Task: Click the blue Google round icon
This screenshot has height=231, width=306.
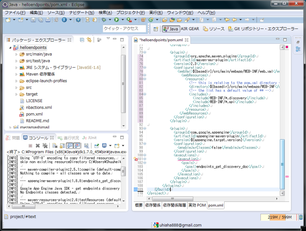Action: pos(64,20)
